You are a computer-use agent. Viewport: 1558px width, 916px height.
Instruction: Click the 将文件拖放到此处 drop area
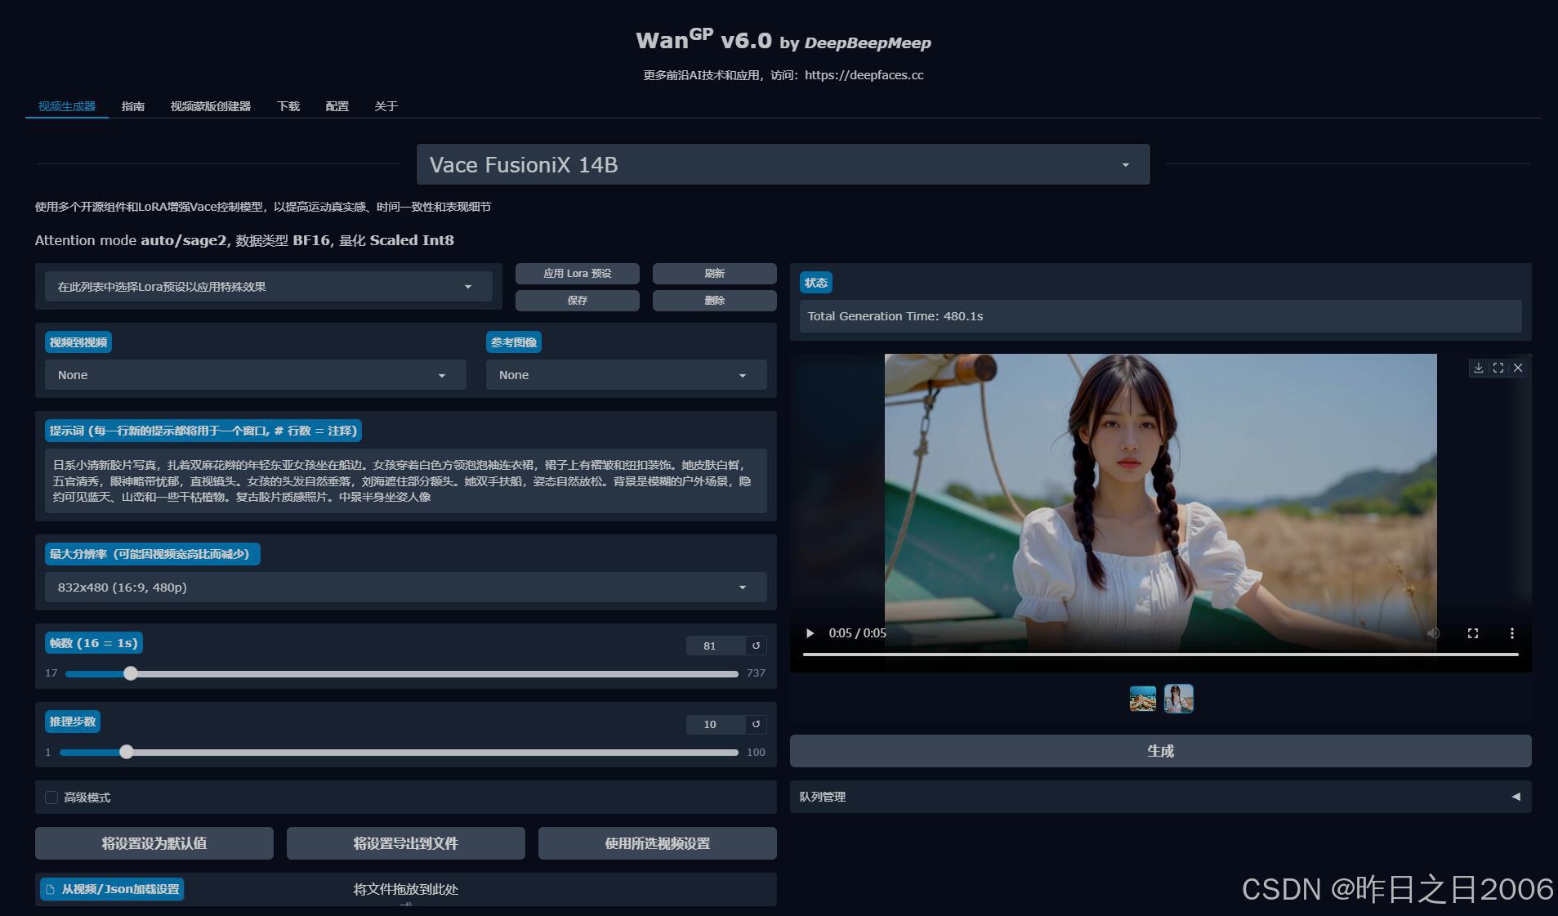tap(406, 889)
